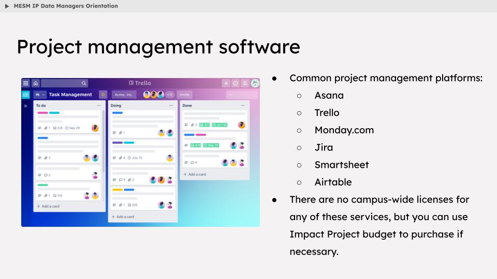The width and height of the screenshot is (497, 279).
Task: Open the Done list three-dot menu
Action: pyautogui.click(x=243, y=105)
